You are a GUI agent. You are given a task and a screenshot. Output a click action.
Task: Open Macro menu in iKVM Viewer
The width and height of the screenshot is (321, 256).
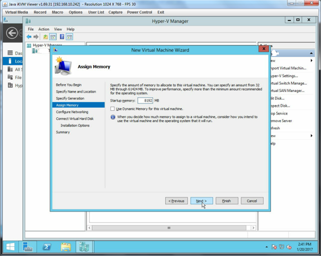[57, 12]
